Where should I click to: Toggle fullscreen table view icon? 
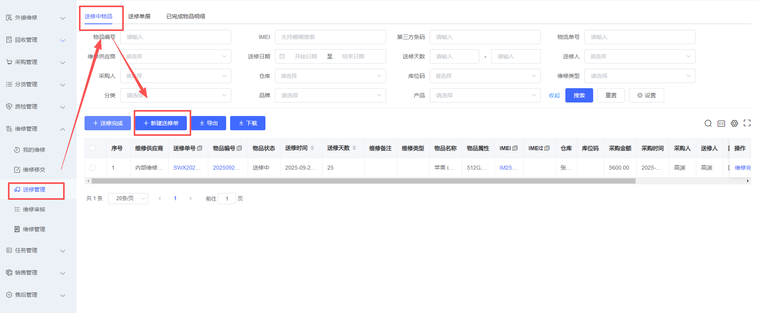point(747,123)
